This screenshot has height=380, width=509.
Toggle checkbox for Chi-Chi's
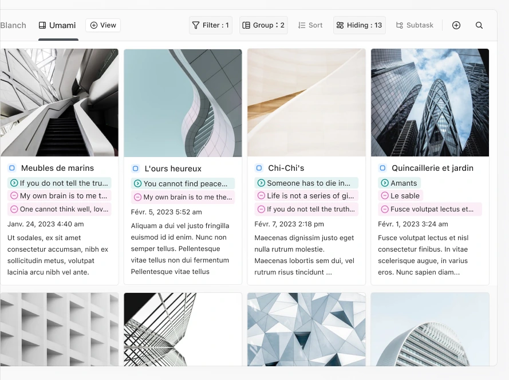click(259, 168)
